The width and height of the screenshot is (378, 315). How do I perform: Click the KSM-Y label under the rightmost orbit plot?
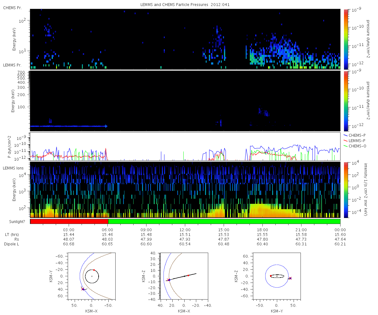pyautogui.click(x=277, y=311)
